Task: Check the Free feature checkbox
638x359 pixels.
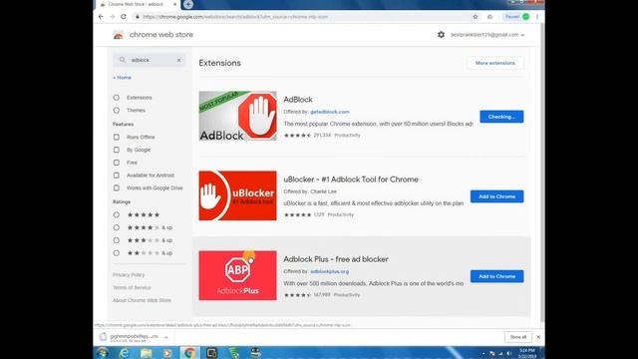Action: (x=117, y=163)
